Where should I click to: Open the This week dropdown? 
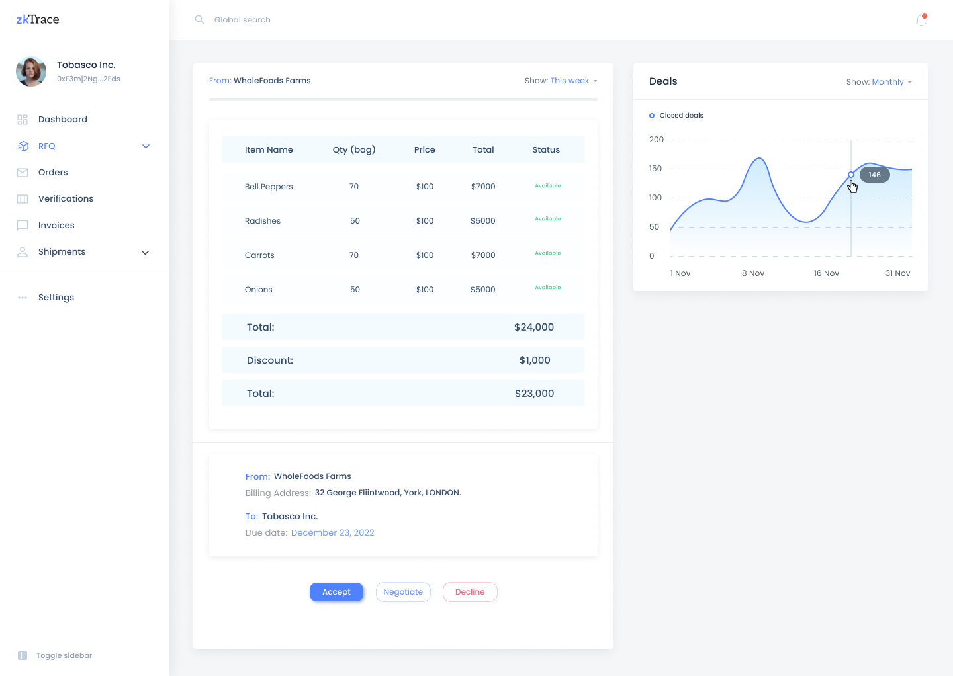point(574,81)
